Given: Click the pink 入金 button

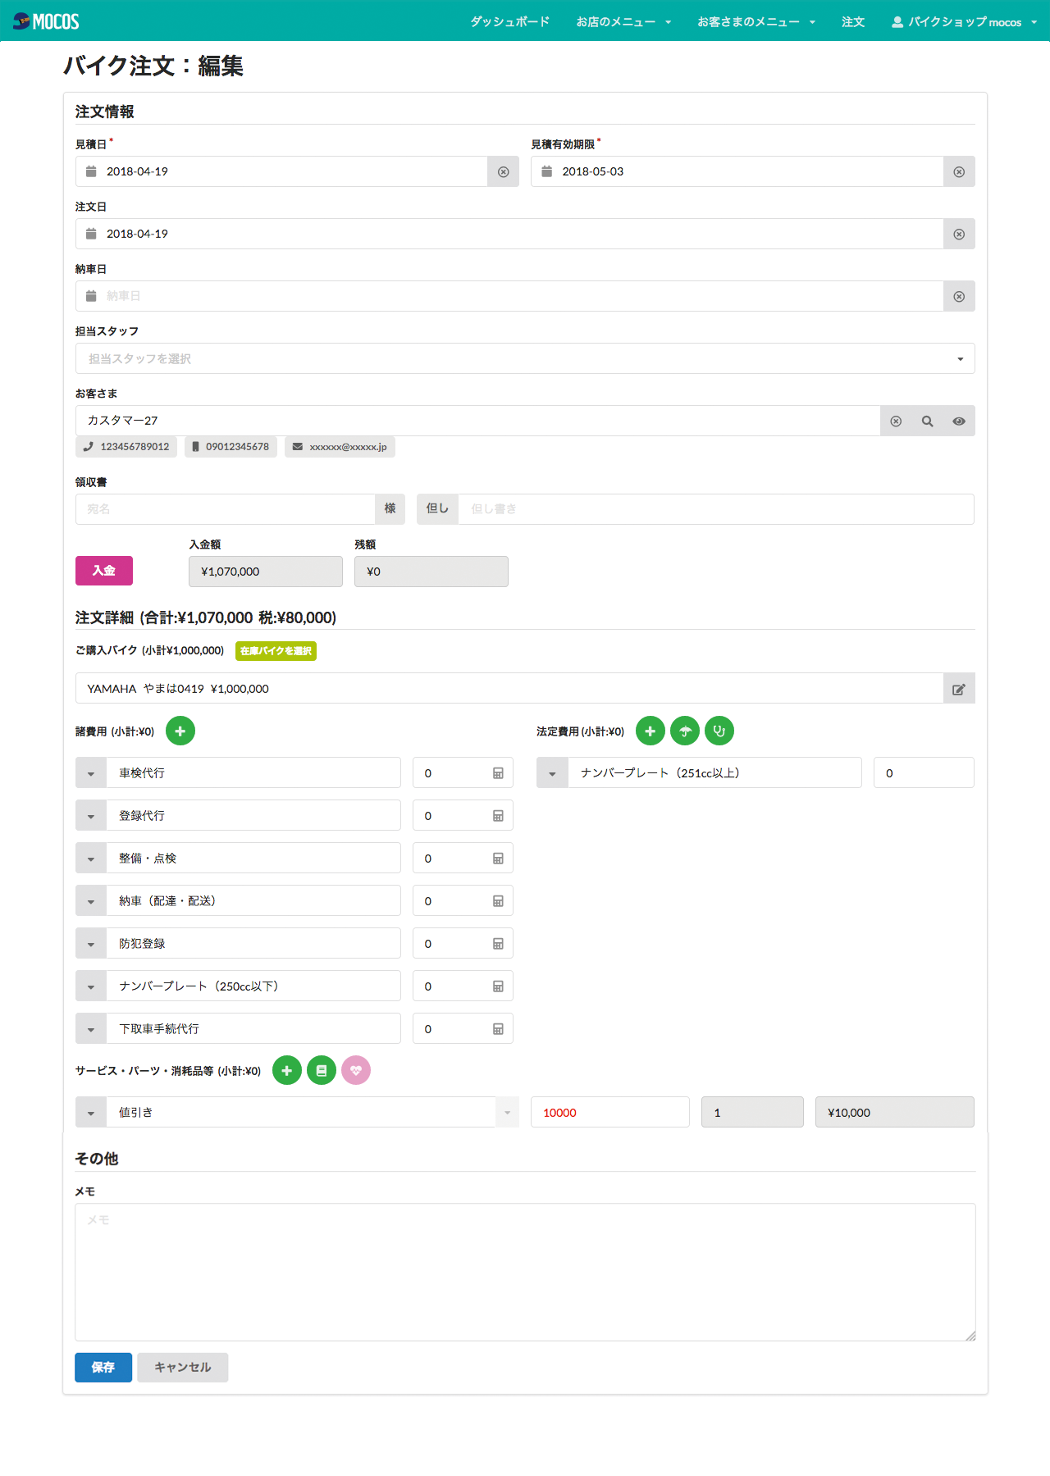Looking at the screenshot, I should click(x=104, y=571).
